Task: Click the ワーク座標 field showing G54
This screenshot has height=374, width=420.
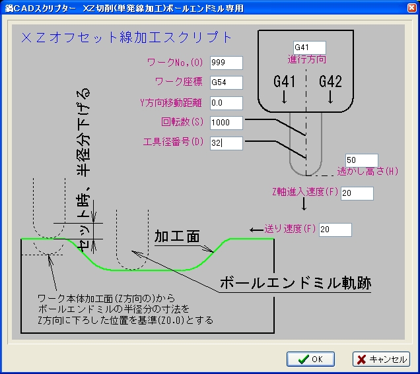Action: 227,82
